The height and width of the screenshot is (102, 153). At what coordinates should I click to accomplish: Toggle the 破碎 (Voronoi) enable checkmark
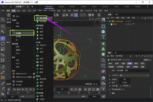(x=131, y=21)
